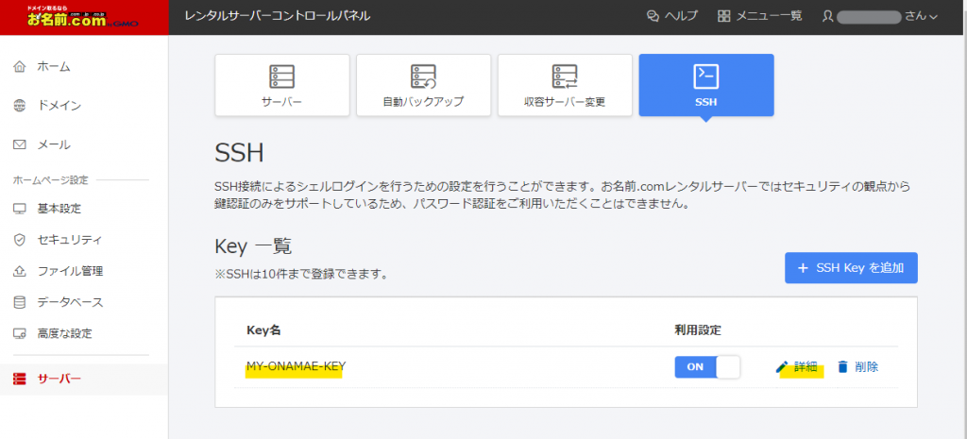This screenshot has width=967, height=439.
Task: Delete MY-ONAMAE-KEY via 削除
Action: 857,367
